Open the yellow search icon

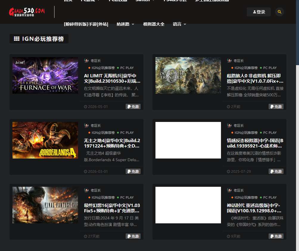coord(279,12)
